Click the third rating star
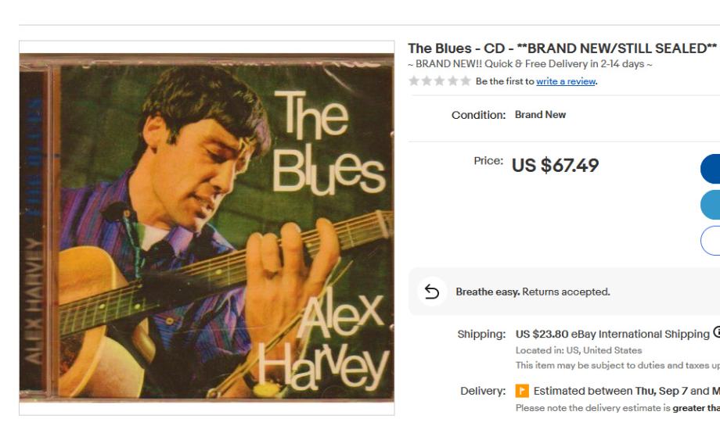The height and width of the screenshot is (426, 720). (x=440, y=81)
